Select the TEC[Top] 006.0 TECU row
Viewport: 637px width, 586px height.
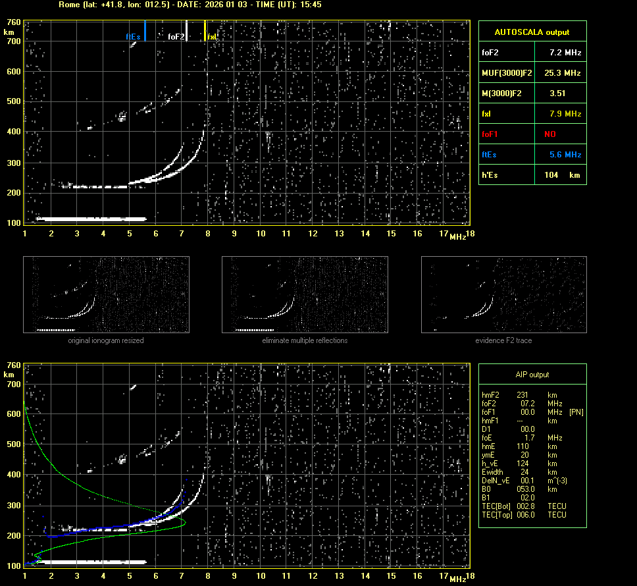(x=524, y=514)
